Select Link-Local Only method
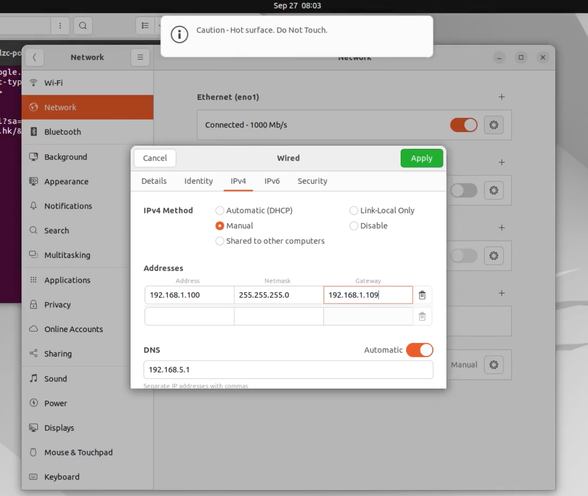This screenshot has height=496, width=588. click(x=382, y=211)
